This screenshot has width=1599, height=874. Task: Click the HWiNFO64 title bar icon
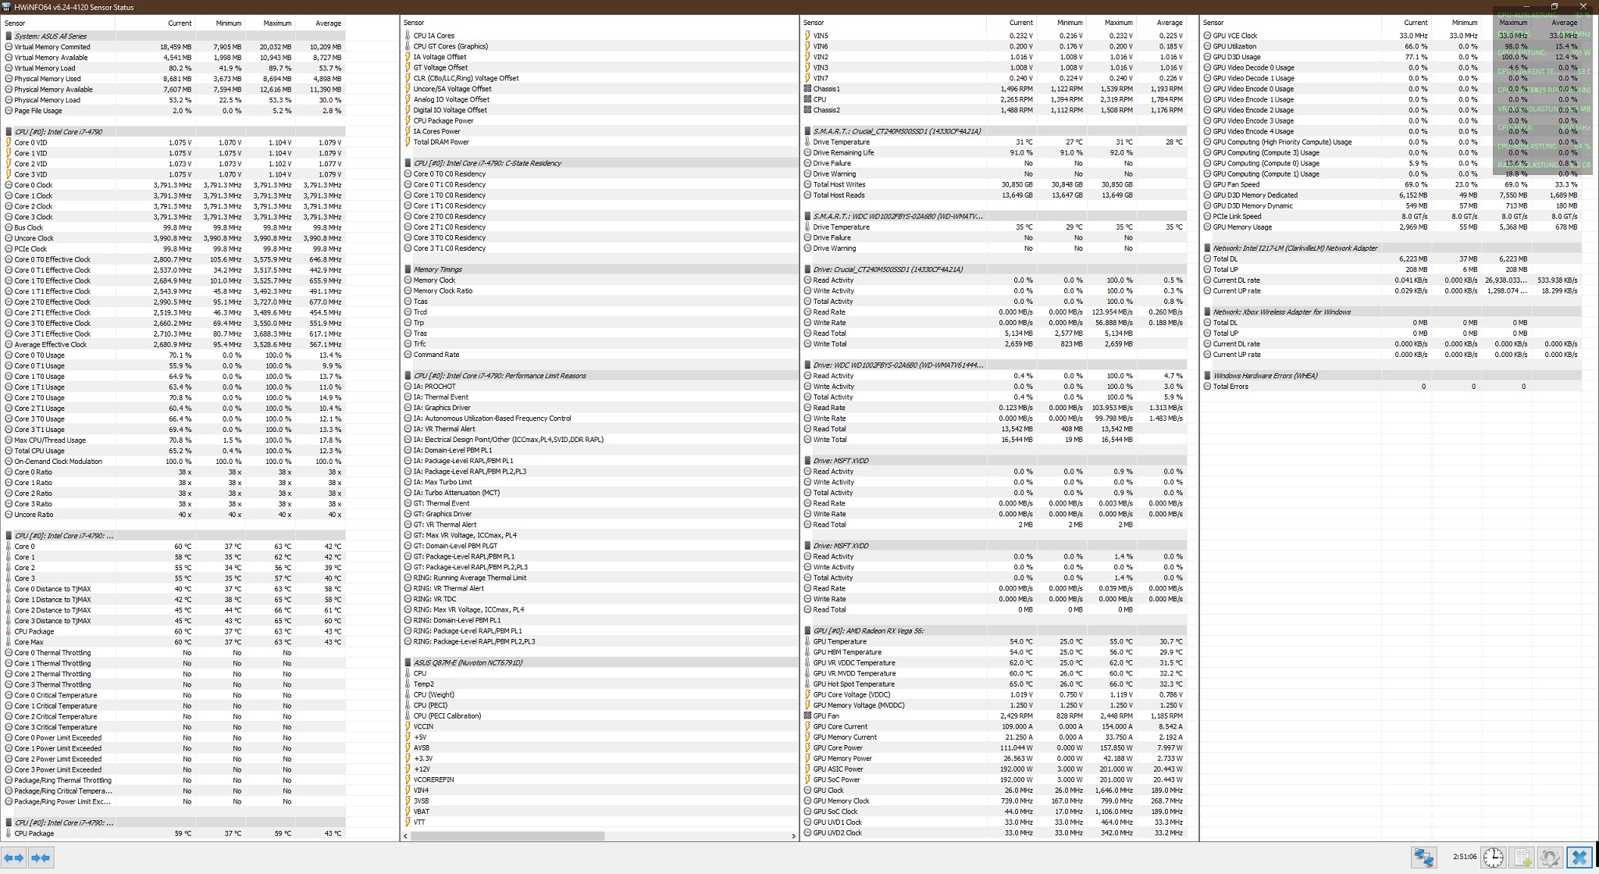6,7
